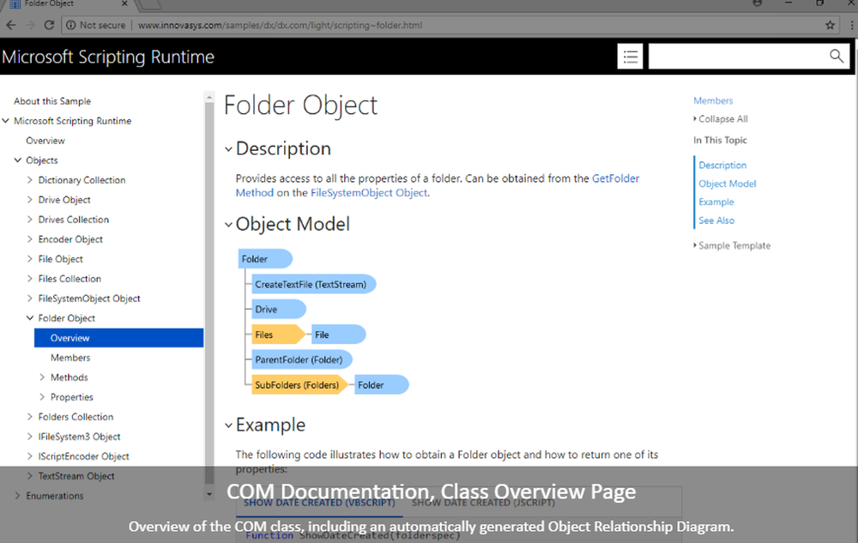Switch to the Show Date Created (JScript) tab
The image size is (858, 543).
(483, 503)
